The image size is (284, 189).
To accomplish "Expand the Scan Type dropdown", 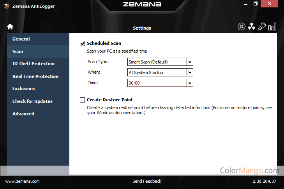I will [190, 62].
